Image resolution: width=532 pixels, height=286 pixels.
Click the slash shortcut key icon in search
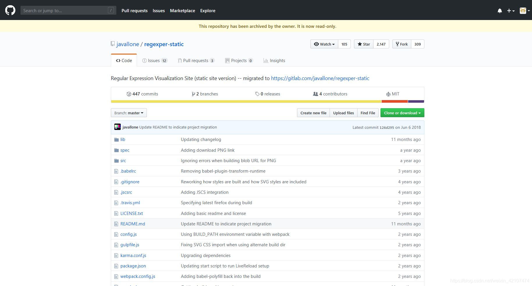tap(111, 10)
